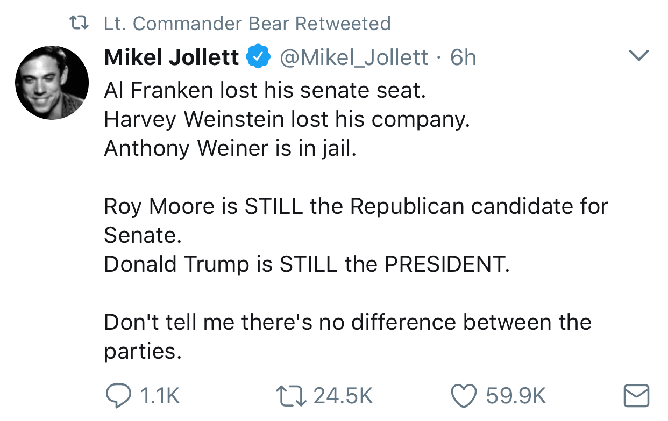The height and width of the screenshot is (421, 668).
Task: Click the Donald Trump STILL PRESIDENT line
Action: click(x=307, y=264)
